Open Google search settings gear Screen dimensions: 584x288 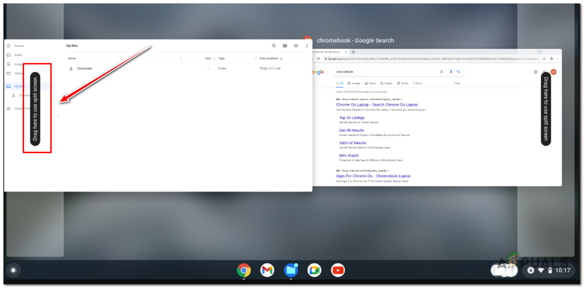coord(536,72)
